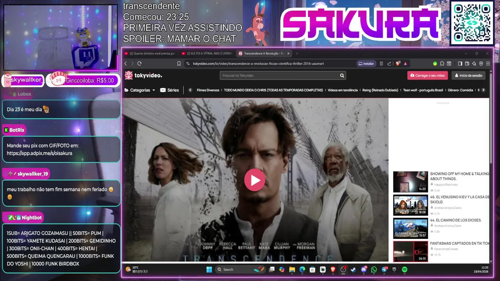Click the Tokyvideo logo

(x=143, y=75)
